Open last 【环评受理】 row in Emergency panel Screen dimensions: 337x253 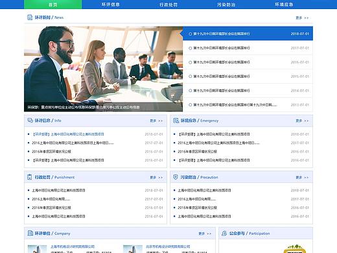[214, 160]
